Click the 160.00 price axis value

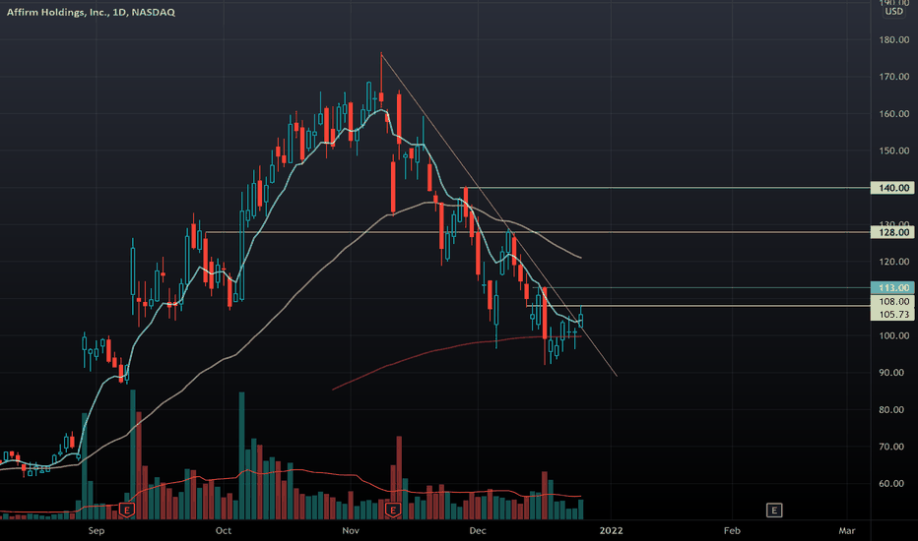894,113
